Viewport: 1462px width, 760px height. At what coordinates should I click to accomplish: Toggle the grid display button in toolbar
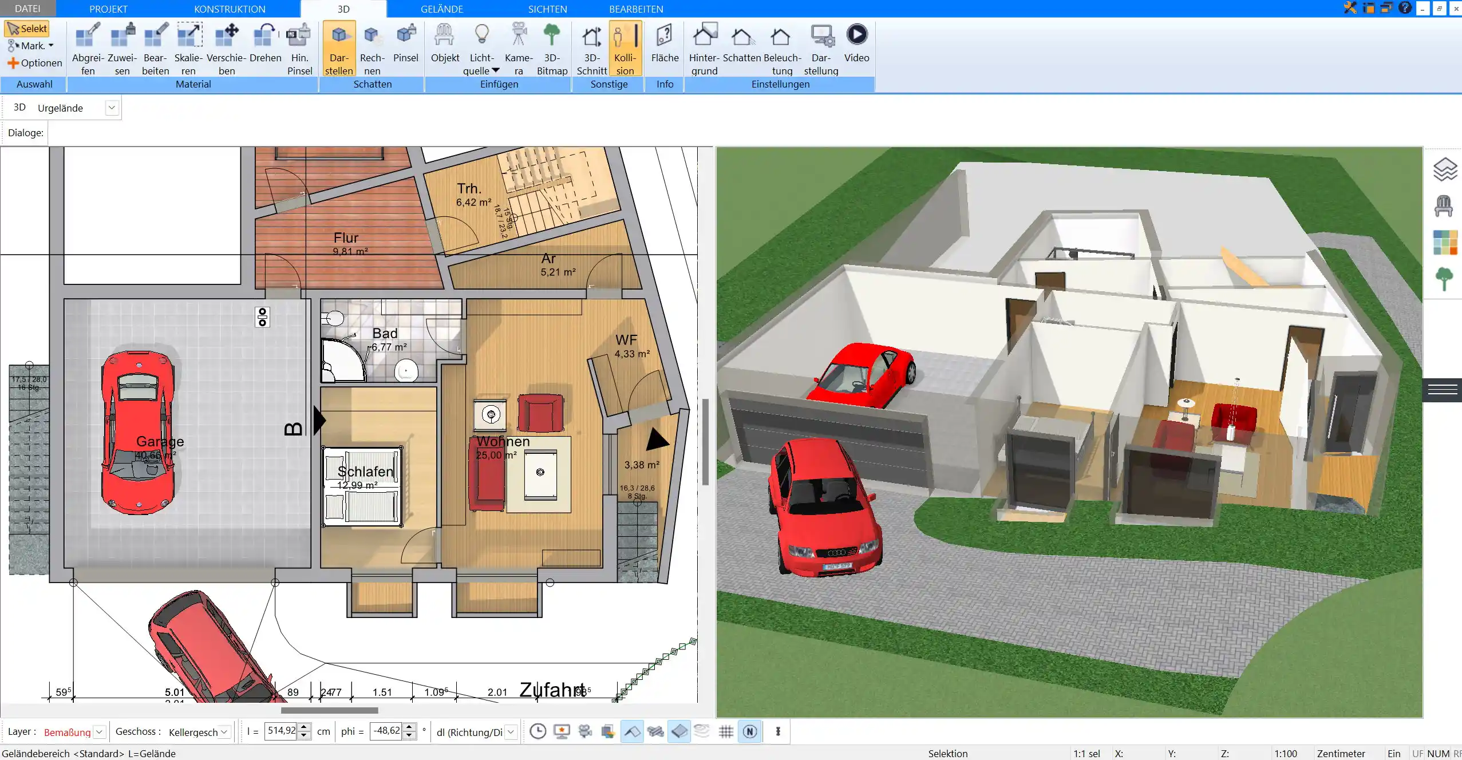[x=726, y=731]
